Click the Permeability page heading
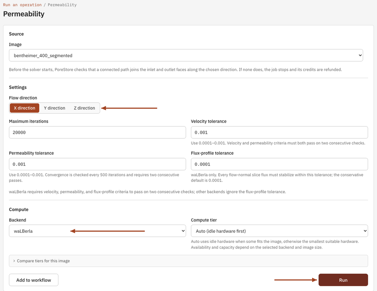 pyautogui.click(x=24, y=14)
